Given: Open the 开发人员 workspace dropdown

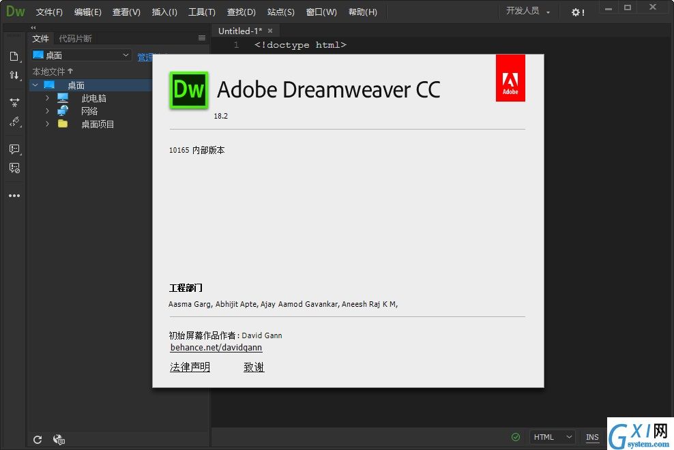Looking at the screenshot, I should [x=528, y=11].
